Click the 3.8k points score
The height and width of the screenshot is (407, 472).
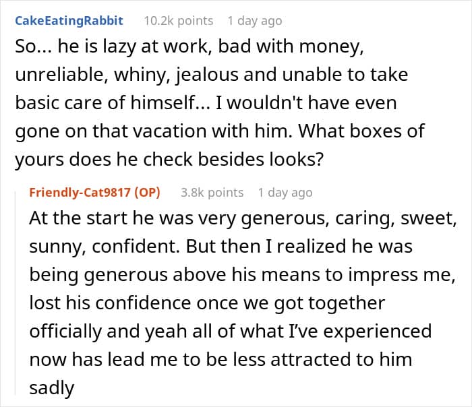[212, 193]
